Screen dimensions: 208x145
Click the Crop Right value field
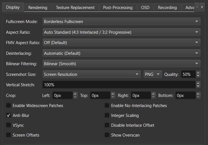141,96
